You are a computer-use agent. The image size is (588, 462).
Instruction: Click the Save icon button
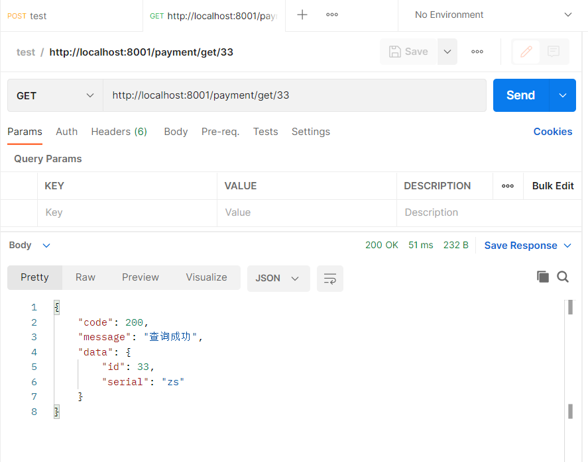[x=408, y=52]
